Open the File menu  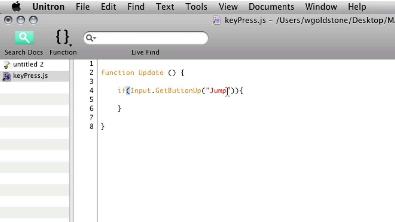(83, 6)
